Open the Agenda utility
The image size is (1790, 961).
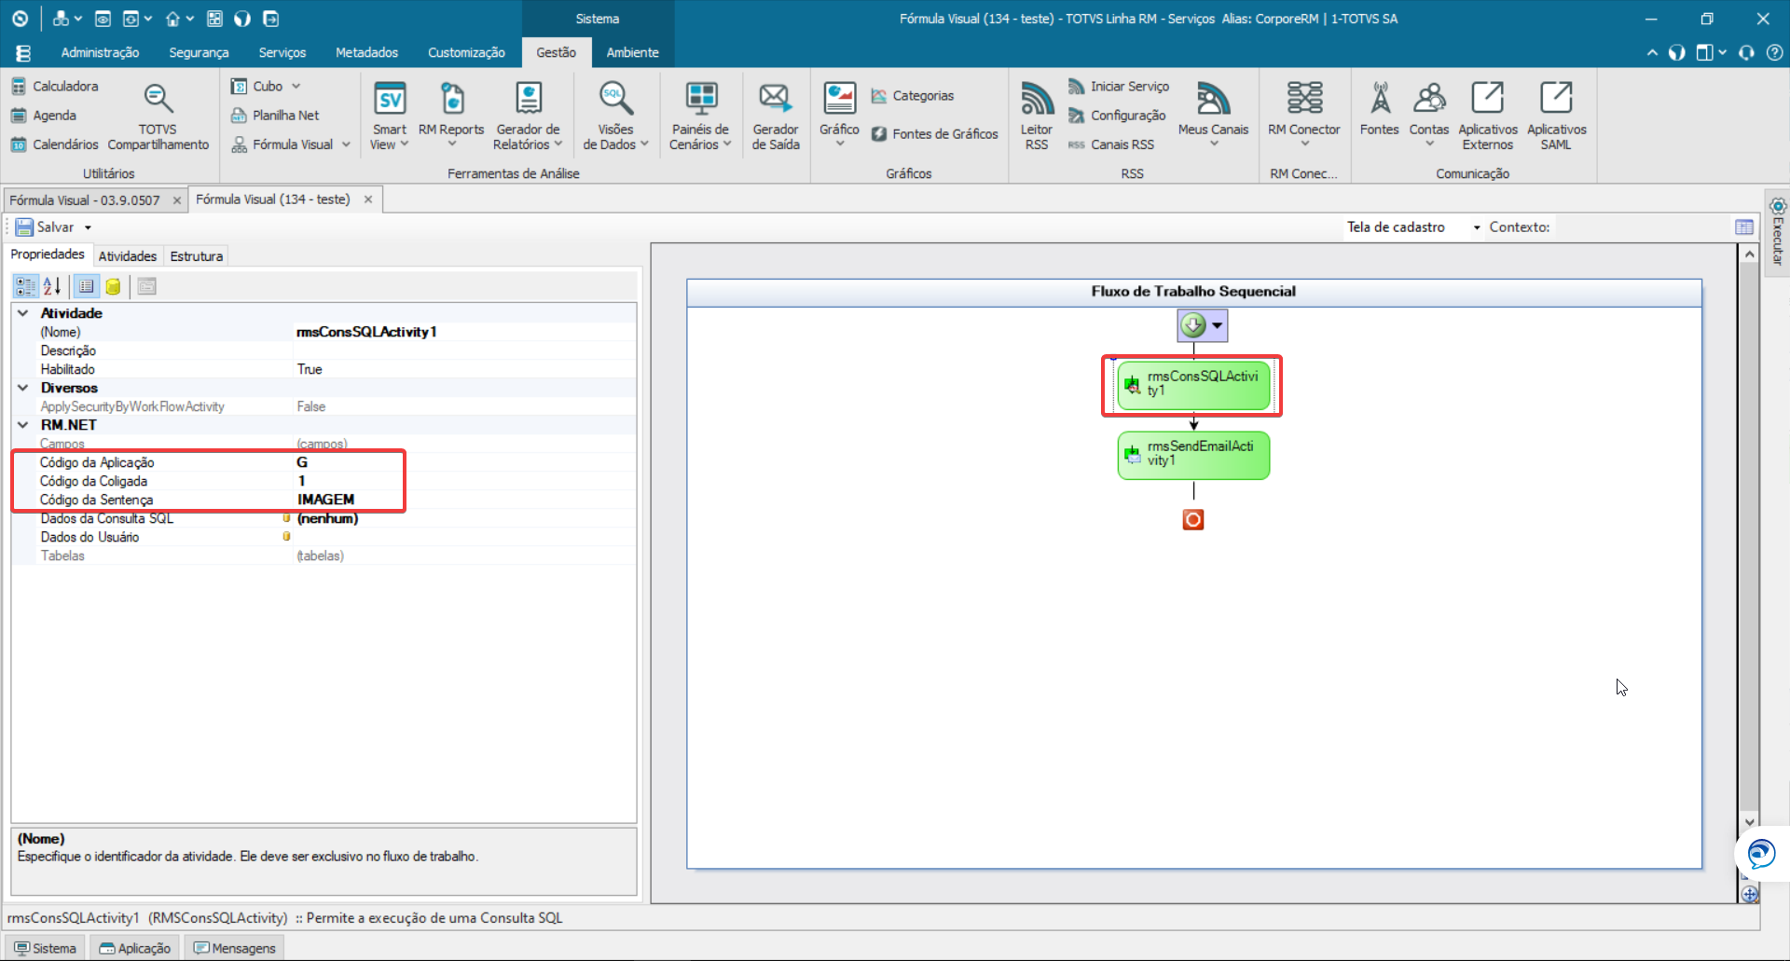(43, 116)
